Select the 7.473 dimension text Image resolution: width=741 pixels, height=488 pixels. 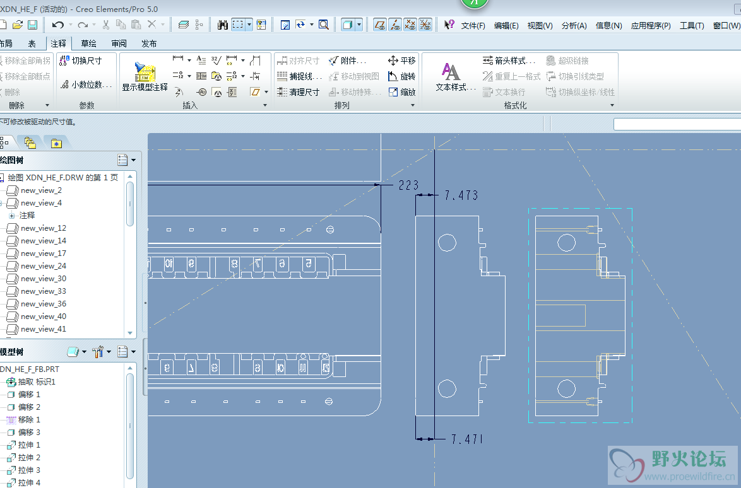461,195
